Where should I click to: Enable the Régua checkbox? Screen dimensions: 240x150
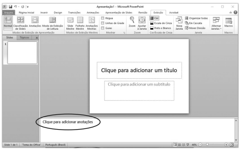click(103, 18)
